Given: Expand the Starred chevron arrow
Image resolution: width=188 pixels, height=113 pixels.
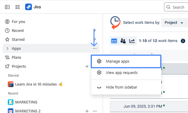Looking at the screenshot, I should [x=95, y=39].
